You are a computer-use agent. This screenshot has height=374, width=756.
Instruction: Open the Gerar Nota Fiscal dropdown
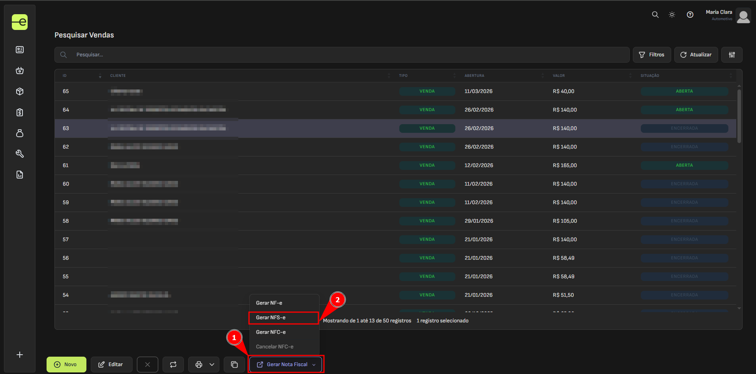[x=286, y=365]
